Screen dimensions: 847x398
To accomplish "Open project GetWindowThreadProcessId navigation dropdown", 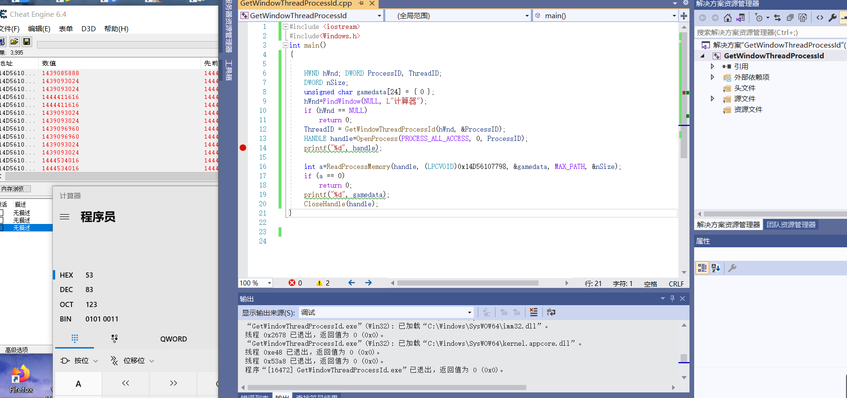I will (379, 16).
